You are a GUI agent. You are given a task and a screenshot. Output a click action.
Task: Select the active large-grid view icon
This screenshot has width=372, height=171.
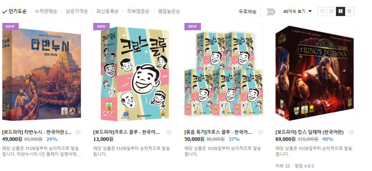coord(341,12)
